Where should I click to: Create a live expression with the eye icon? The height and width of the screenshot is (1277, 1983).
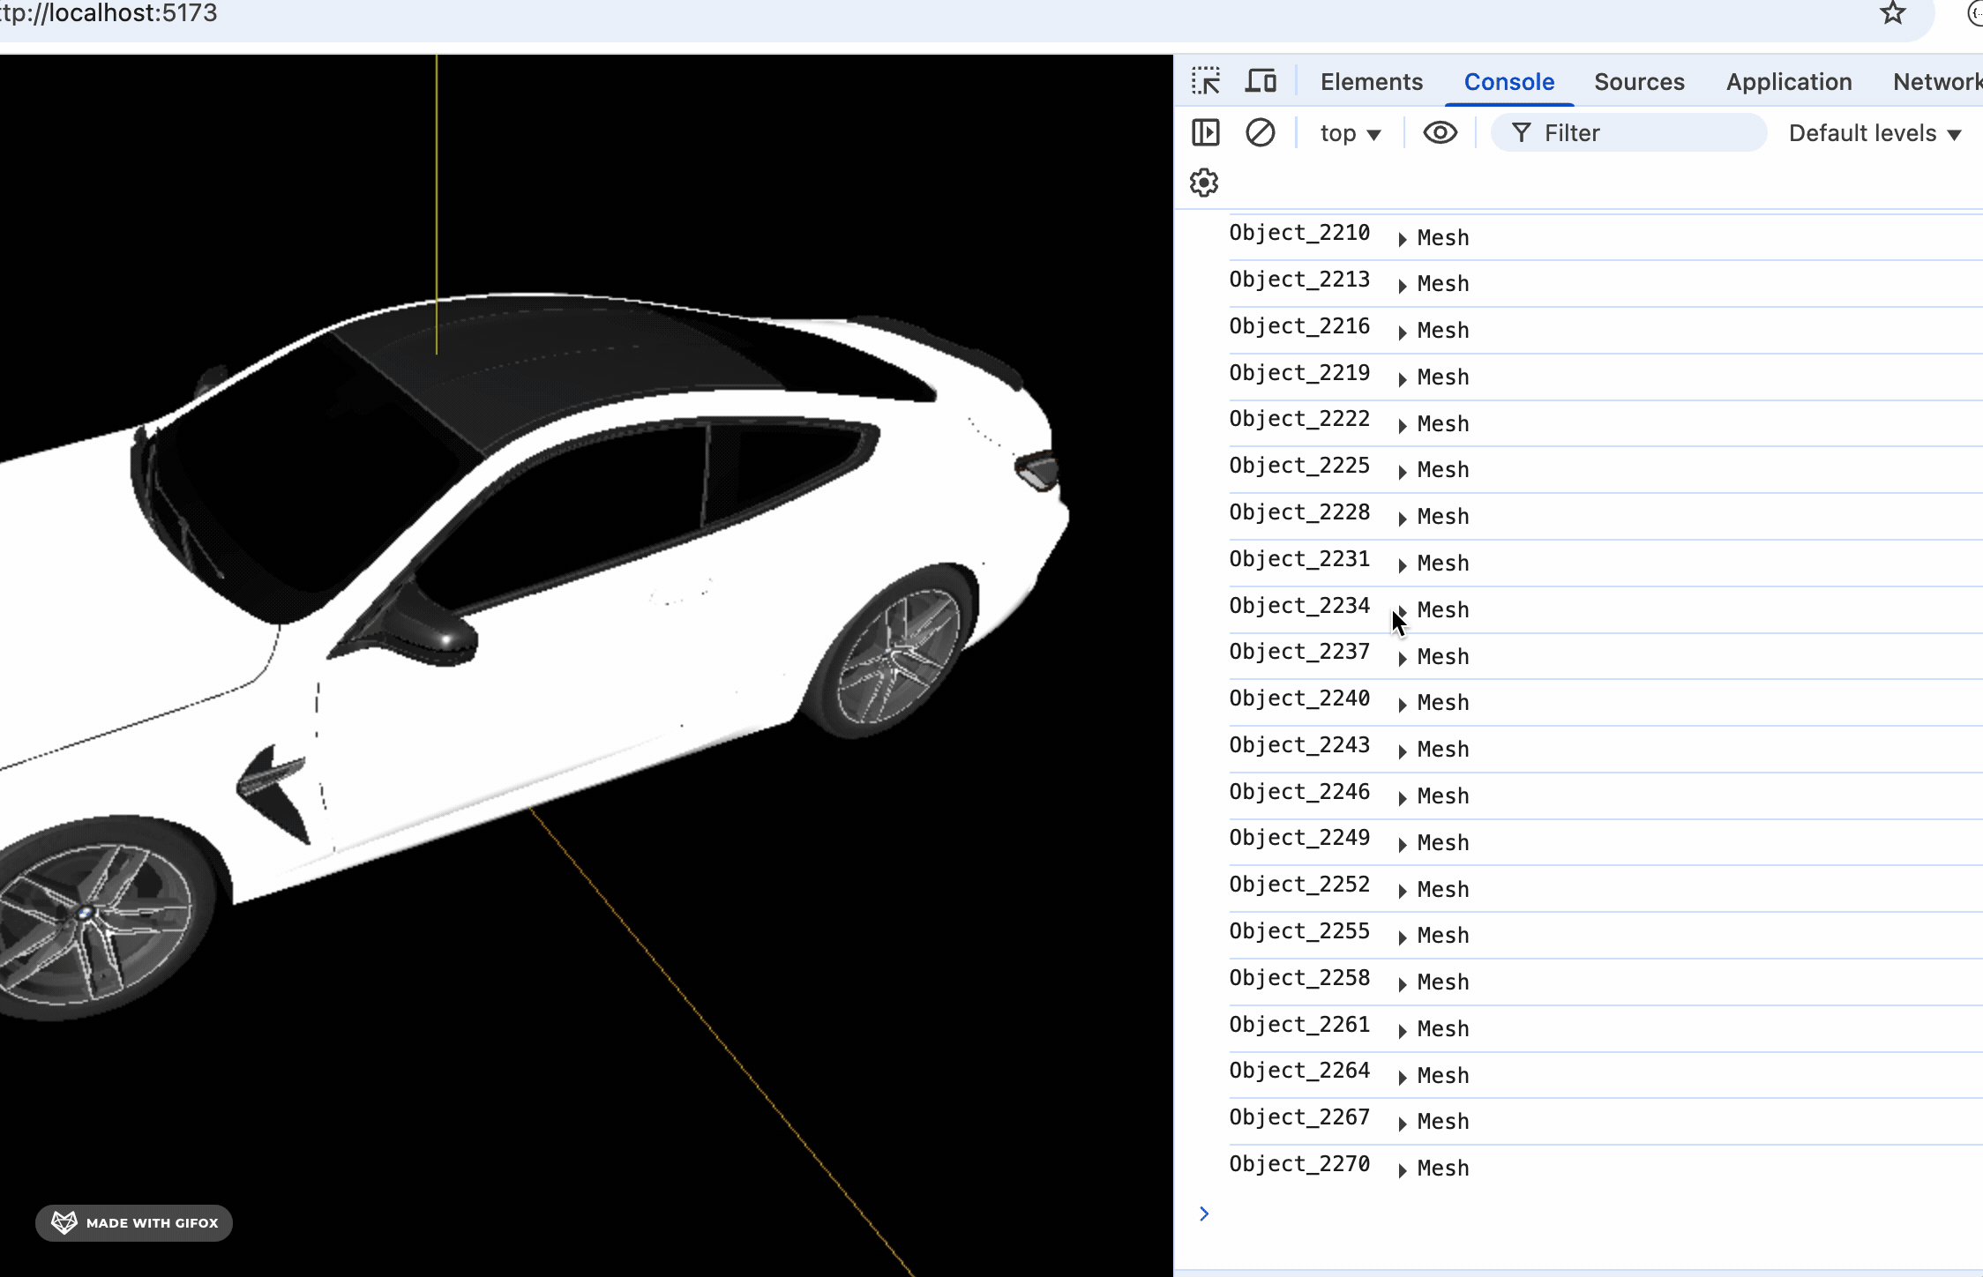click(x=1440, y=133)
